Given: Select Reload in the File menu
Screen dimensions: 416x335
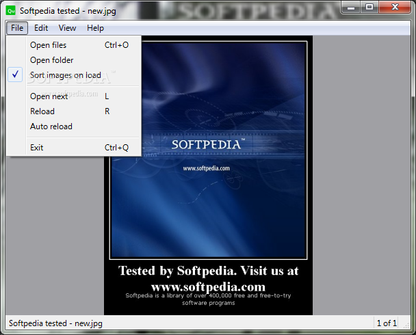Looking at the screenshot, I should pyautogui.click(x=74, y=111).
